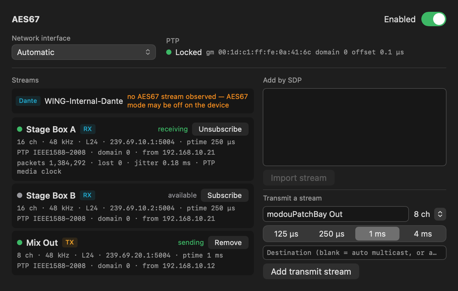
Task: Subscribe to Stage Box B stream
Action: click(x=224, y=195)
